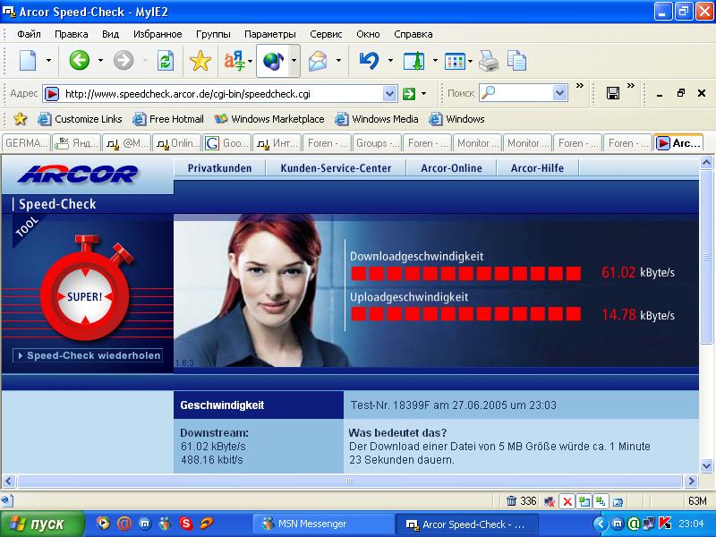The height and width of the screenshot is (537, 716).
Task: Open the Free Hotmail link
Action: (168, 119)
